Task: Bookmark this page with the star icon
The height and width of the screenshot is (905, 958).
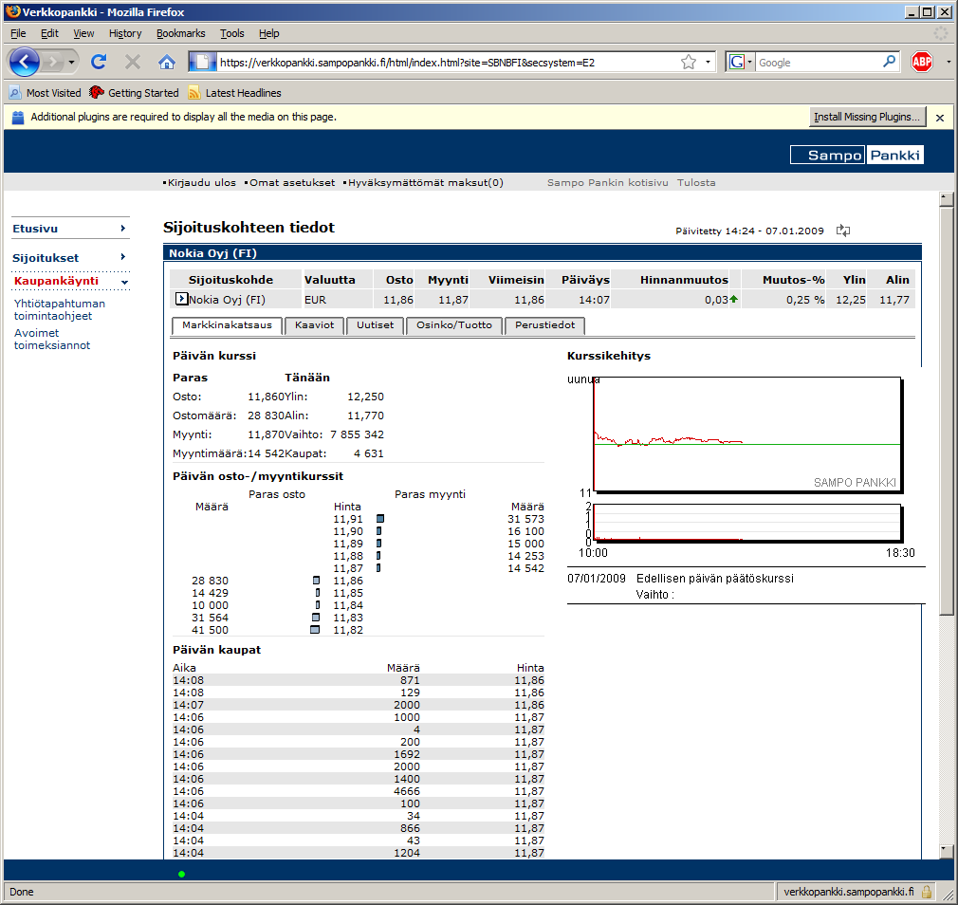Action: point(689,62)
